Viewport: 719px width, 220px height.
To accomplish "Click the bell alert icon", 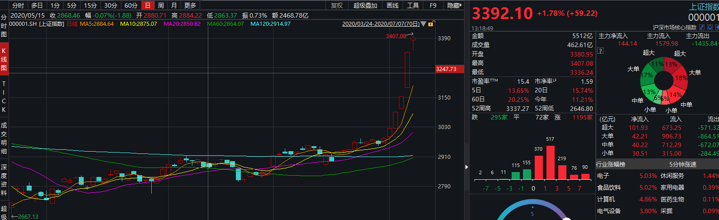I will coord(711,28).
